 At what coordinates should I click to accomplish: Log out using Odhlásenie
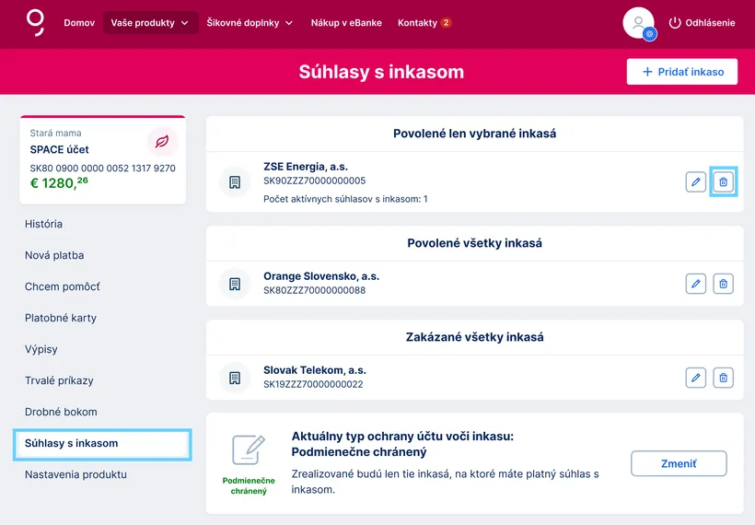(702, 23)
